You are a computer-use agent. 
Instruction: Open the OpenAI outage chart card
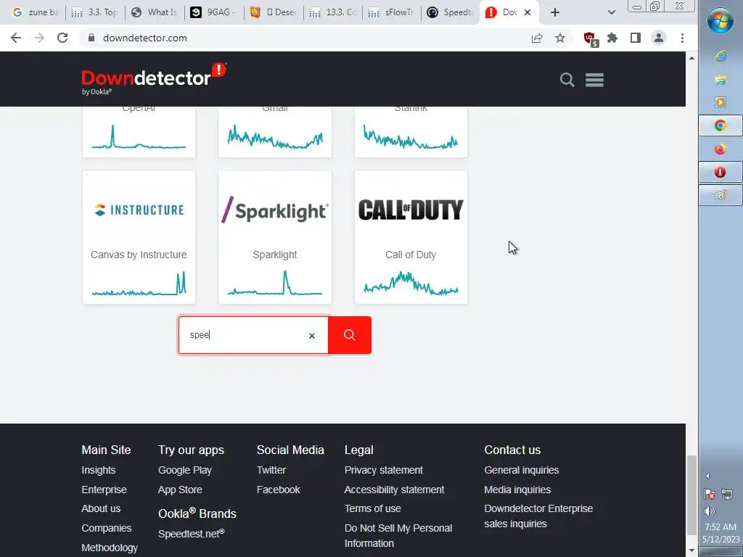(x=139, y=132)
